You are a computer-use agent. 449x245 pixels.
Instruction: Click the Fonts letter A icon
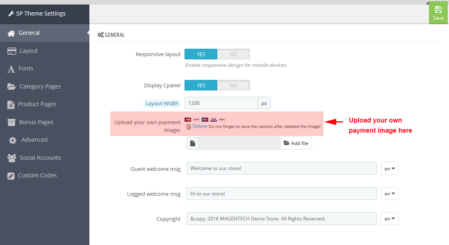(x=11, y=69)
